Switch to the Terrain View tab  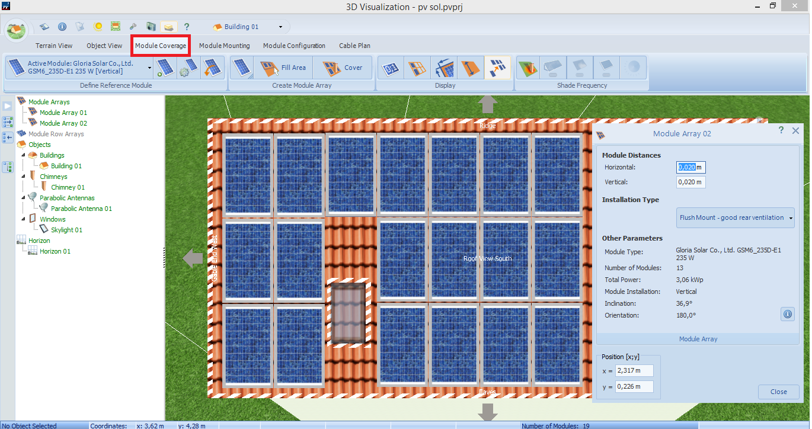point(54,46)
